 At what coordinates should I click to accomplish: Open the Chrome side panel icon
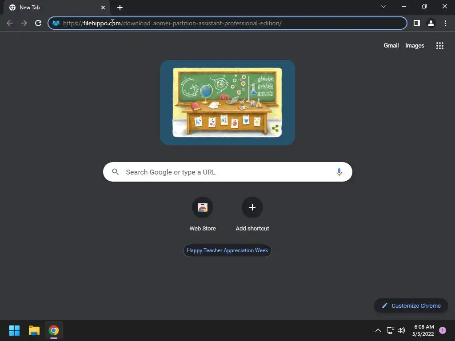417,23
